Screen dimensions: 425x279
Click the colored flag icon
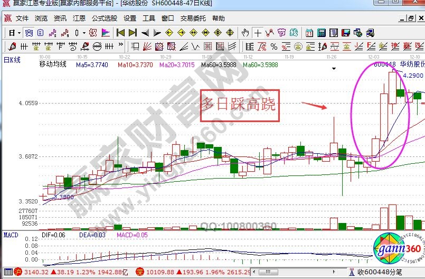pos(106,33)
